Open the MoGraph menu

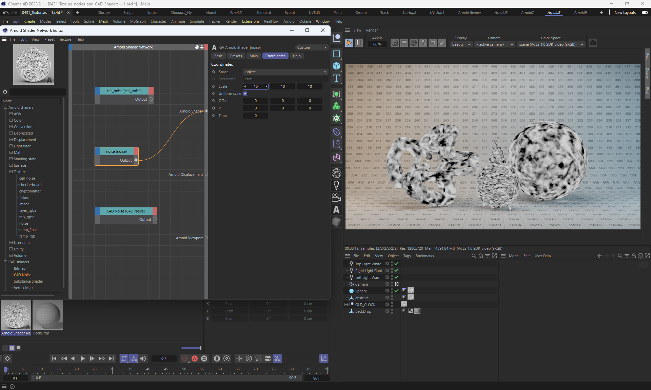(x=138, y=21)
